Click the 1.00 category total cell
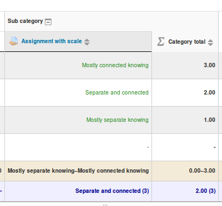Image resolution: width=222 pixels, height=206 pixels. pos(185,120)
